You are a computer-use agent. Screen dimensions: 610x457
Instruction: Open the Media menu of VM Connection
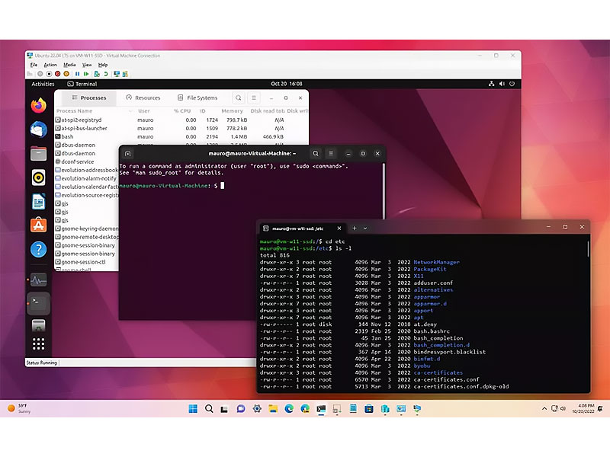pyautogui.click(x=69, y=65)
